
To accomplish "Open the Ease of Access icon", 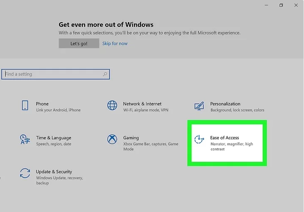I will (x=199, y=139).
